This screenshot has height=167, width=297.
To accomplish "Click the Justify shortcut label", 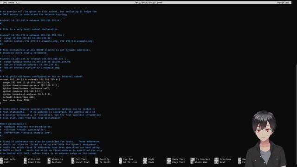I will (104, 159).
